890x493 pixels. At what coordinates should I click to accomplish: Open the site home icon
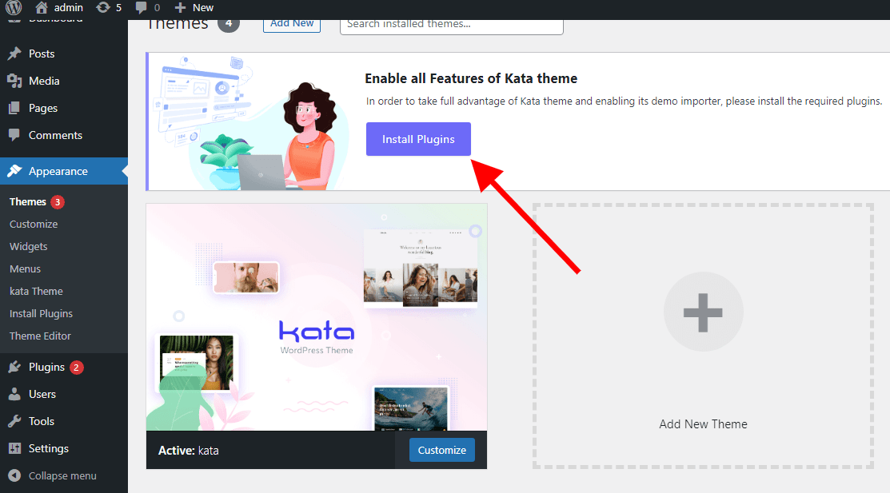pos(42,7)
